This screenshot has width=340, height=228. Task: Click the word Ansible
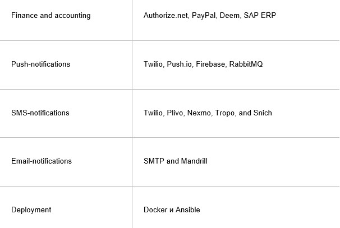click(x=188, y=210)
